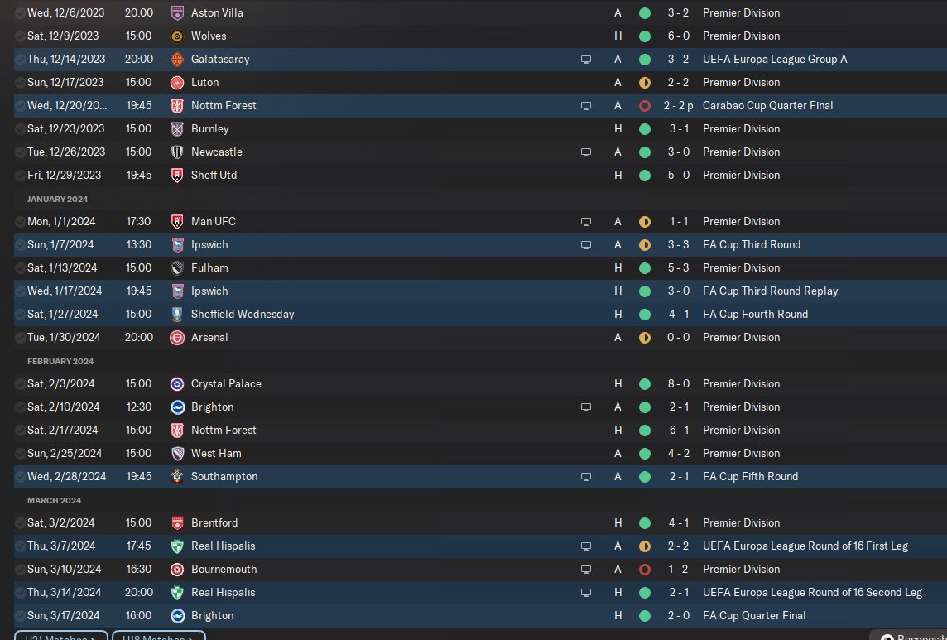Click the TV broadcast icon on Newcastle row
Image resolution: width=947 pixels, height=640 pixels.
(x=586, y=152)
